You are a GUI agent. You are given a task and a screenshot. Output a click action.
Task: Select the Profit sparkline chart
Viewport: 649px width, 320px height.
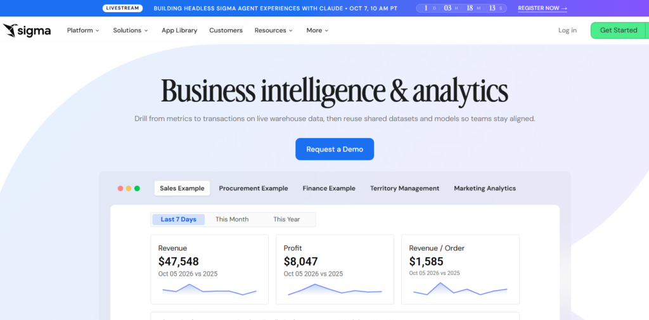[335, 290]
